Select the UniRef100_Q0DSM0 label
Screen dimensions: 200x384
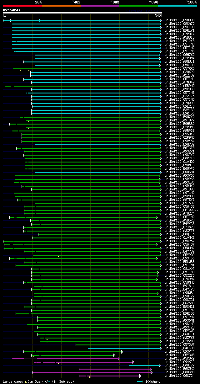[179, 372]
